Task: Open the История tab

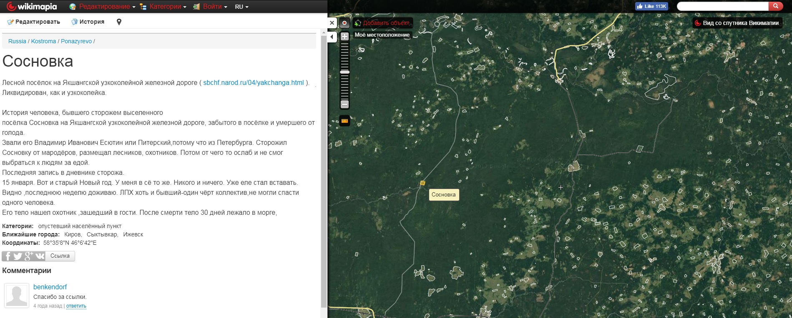Action: click(88, 22)
